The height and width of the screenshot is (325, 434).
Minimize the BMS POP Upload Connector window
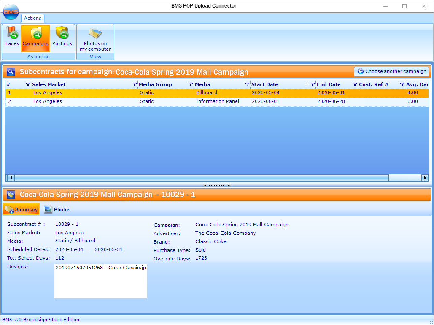click(385, 6)
